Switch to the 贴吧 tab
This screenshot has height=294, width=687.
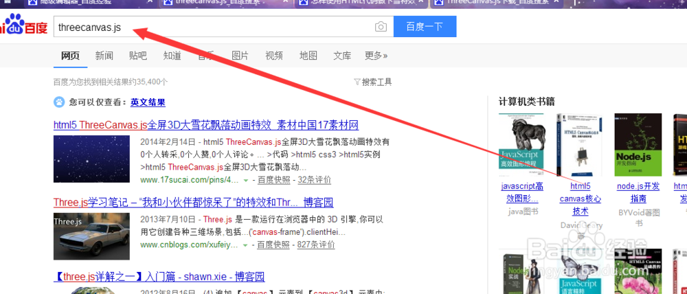pyautogui.click(x=138, y=56)
